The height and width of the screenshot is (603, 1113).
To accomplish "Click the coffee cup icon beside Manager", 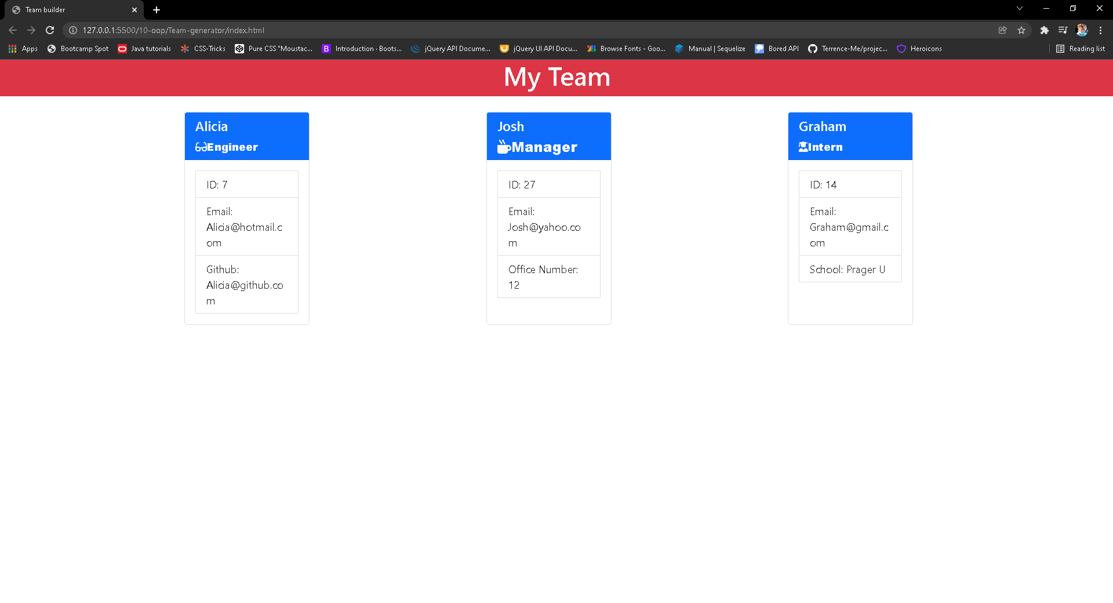I will 503,147.
